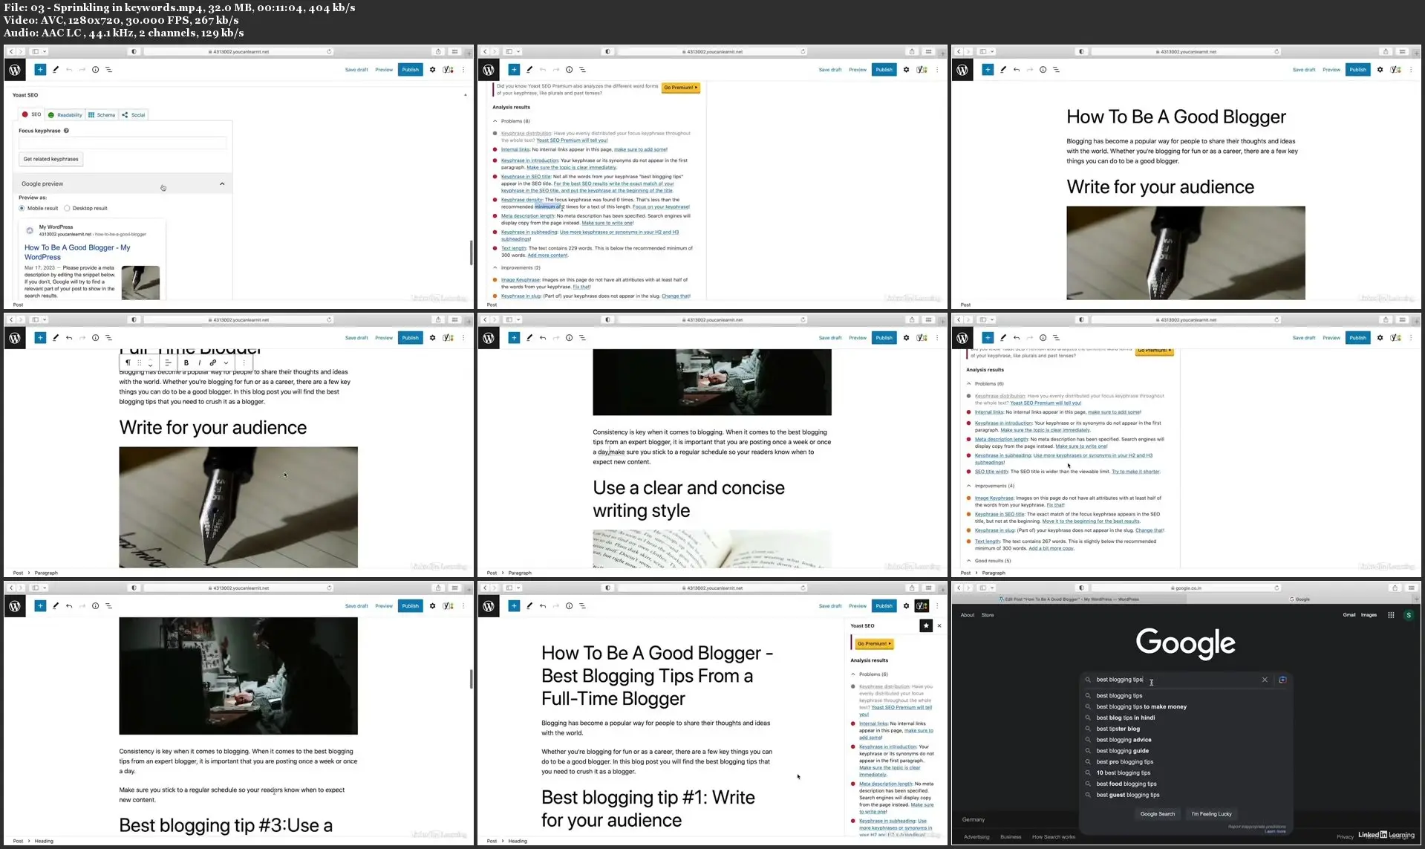
Task: Select the Paragraph block type icon in block toolbar
Action: pyautogui.click(x=128, y=363)
